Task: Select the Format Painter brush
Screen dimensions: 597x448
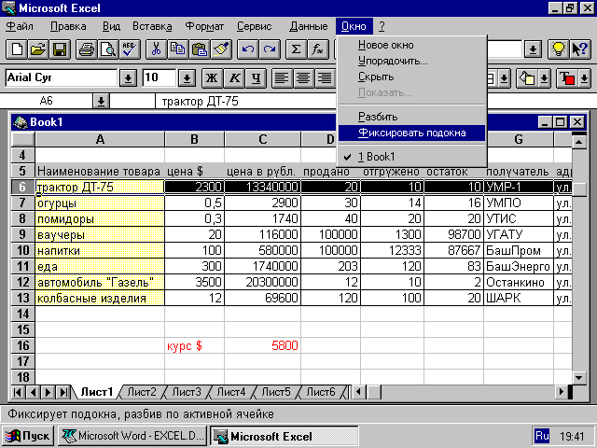Action: (221, 49)
